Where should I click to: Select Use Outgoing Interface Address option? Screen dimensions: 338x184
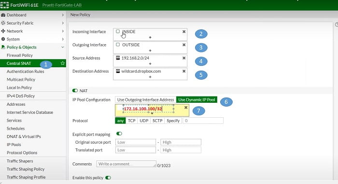coord(145,100)
